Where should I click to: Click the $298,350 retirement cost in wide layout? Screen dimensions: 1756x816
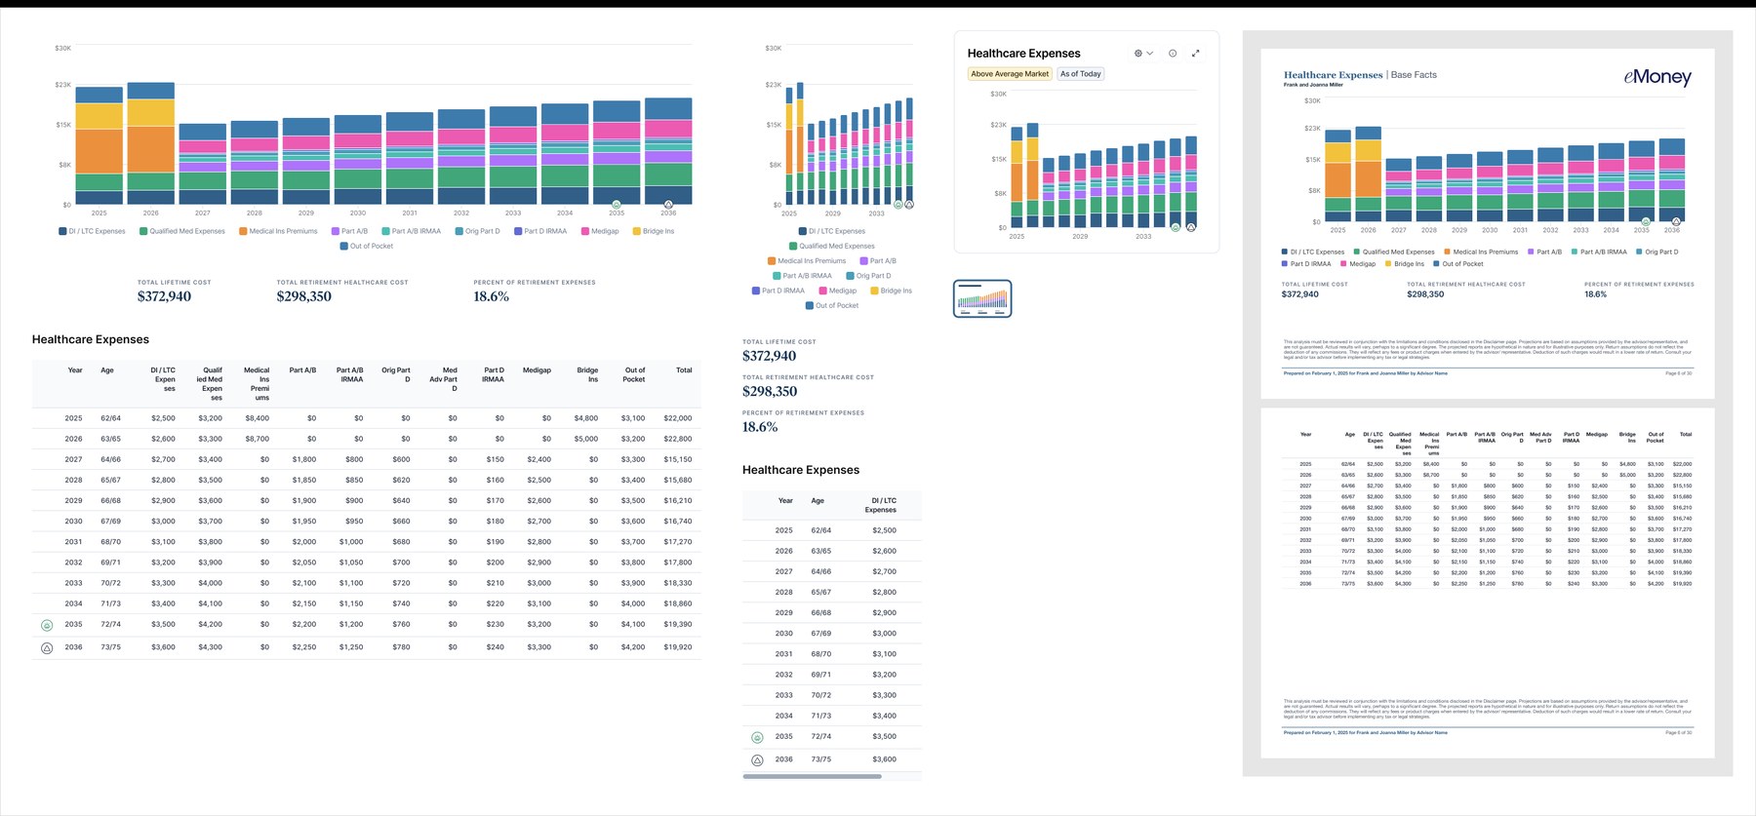[303, 296]
